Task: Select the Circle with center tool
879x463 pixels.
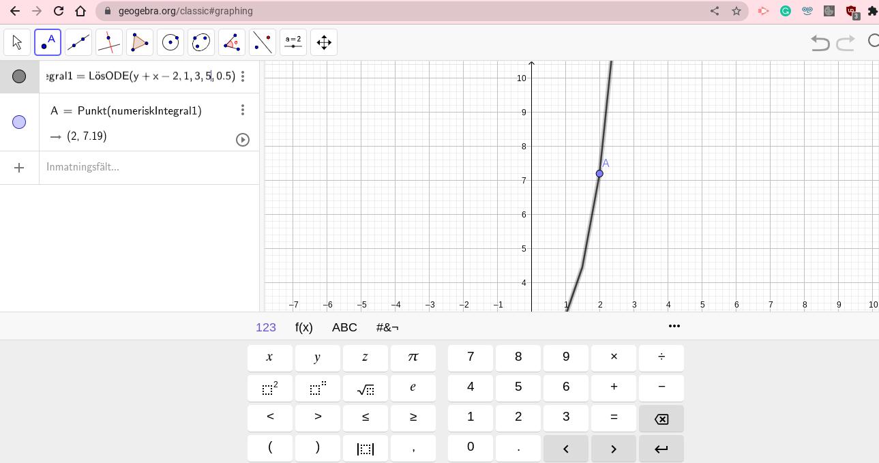Action: point(170,42)
